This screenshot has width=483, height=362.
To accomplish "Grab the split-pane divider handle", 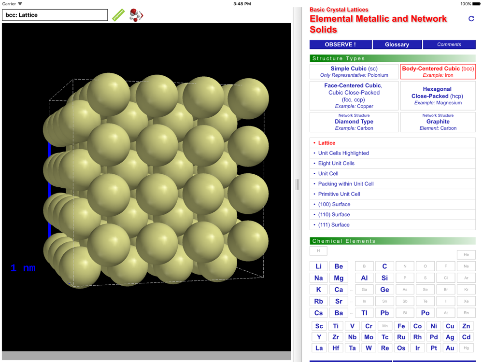I will (297, 184).
